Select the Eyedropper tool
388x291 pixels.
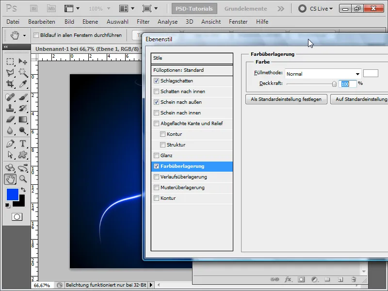pos(23,83)
